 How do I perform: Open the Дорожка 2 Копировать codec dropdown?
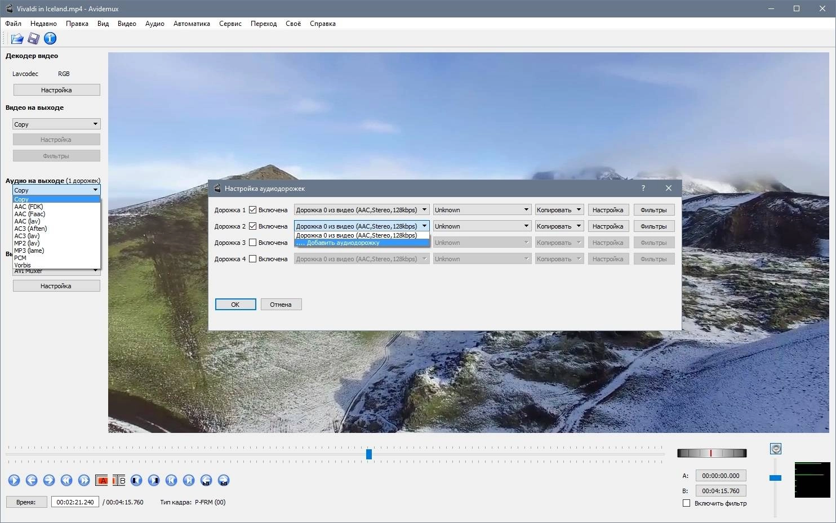(x=559, y=226)
